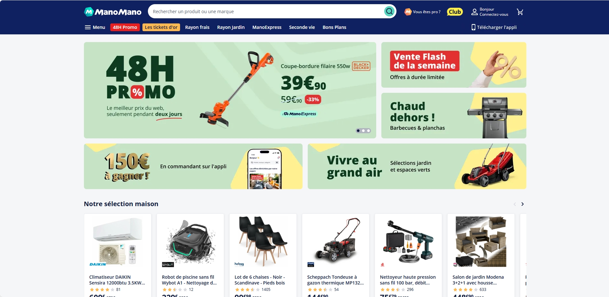This screenshot has width=609, height=297.
Task: Open the Climatiseur DAIKIN product thumbnail
Action: coord(118,241)
